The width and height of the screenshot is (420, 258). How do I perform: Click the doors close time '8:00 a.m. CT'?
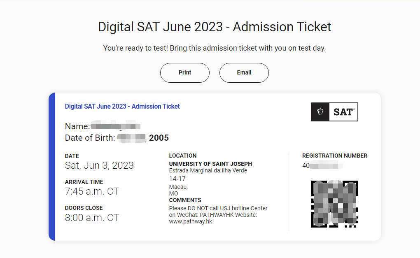click(x=92, y=217)
